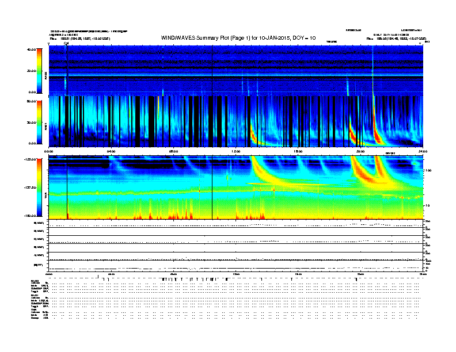This screenshot has width=456, height=352.
Task: Click 16:00 tick label under the line plots
Action: point(298,274)
